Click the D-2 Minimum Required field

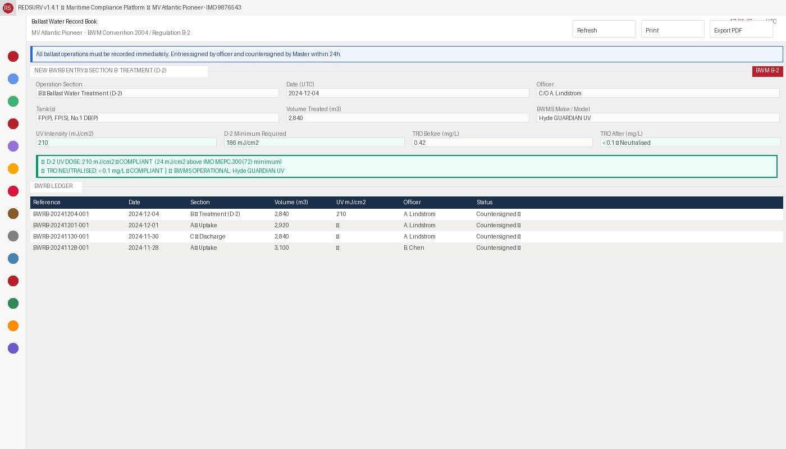[314, 143]
